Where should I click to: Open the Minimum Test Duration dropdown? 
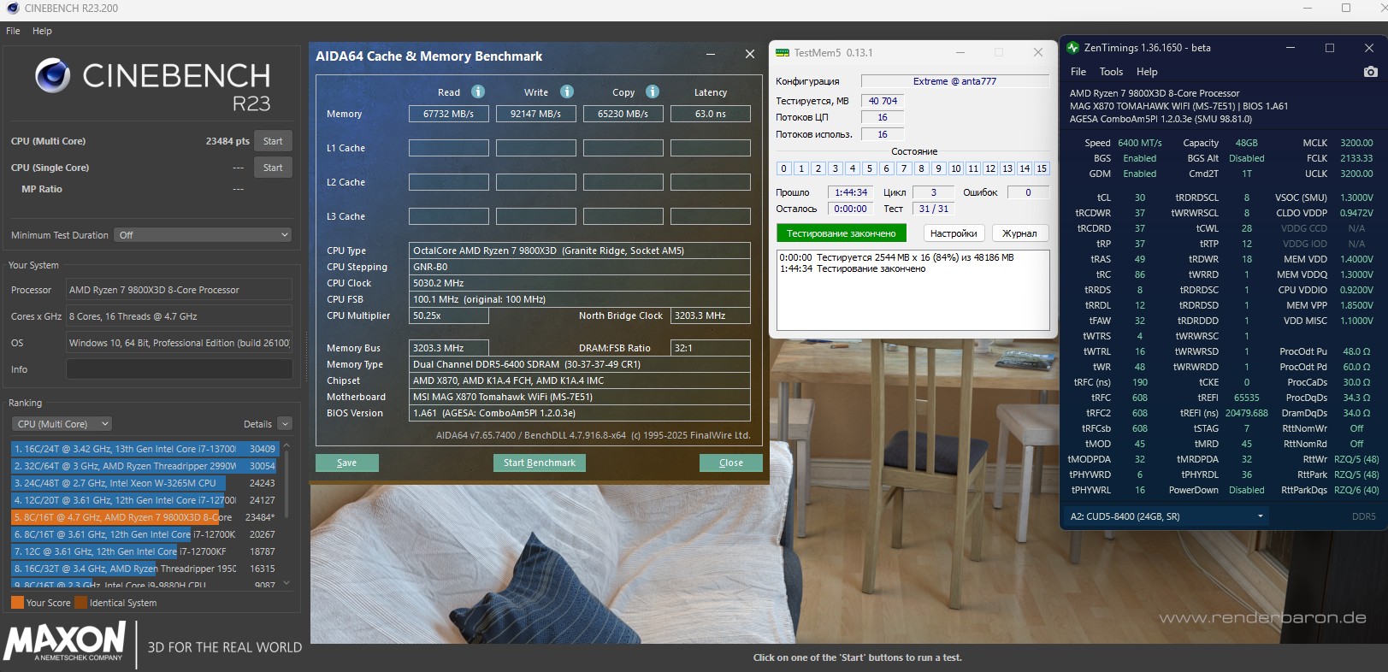[204, 235]
